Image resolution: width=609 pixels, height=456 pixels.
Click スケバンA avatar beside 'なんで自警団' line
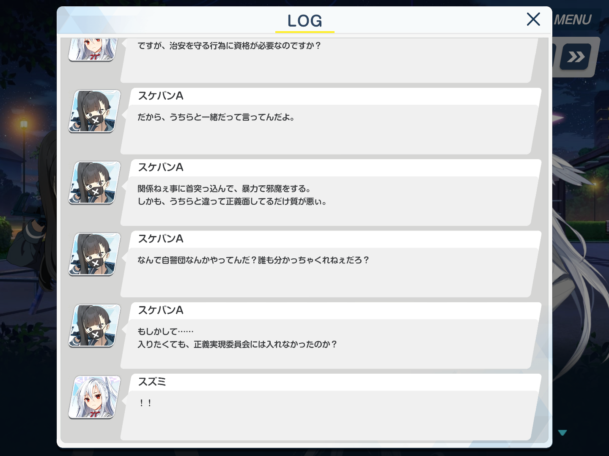[x=95, y=254]
